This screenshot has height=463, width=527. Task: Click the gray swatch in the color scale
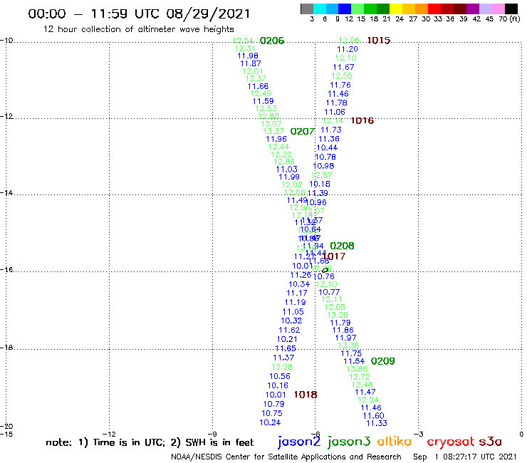(307, 9)
